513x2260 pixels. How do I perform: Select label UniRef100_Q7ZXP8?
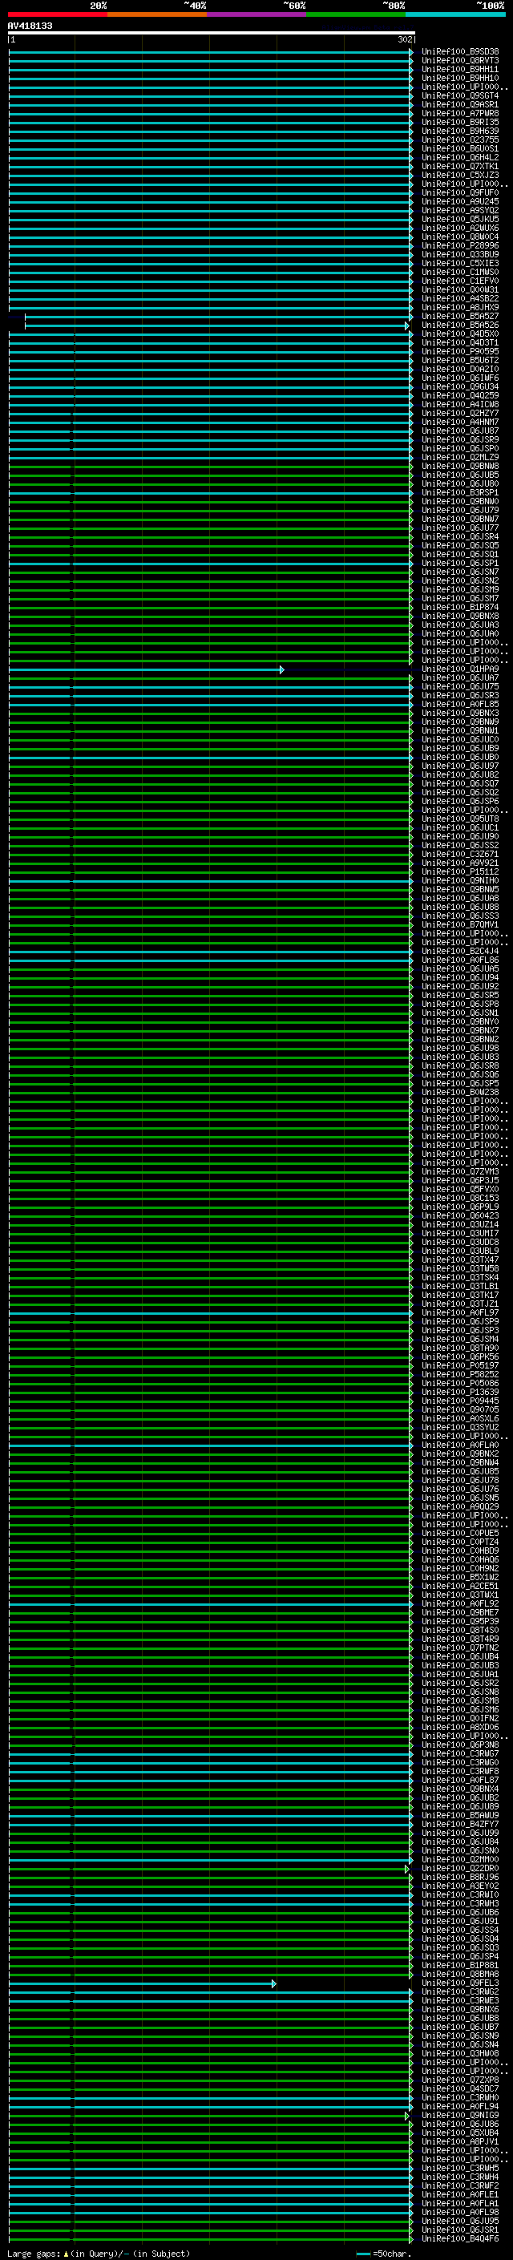pos(459,2080)
